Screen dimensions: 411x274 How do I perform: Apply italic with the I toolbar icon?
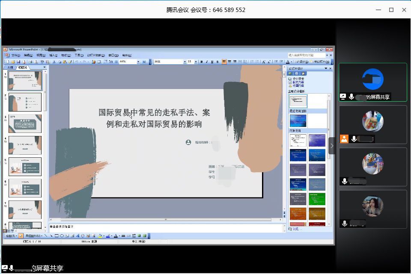pos(206,62)
